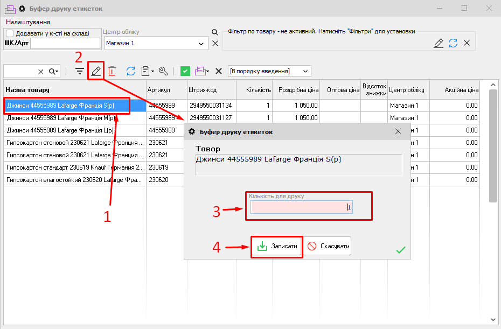
Task: Open the Налаштування menu
Action: [x=28, y=22]
